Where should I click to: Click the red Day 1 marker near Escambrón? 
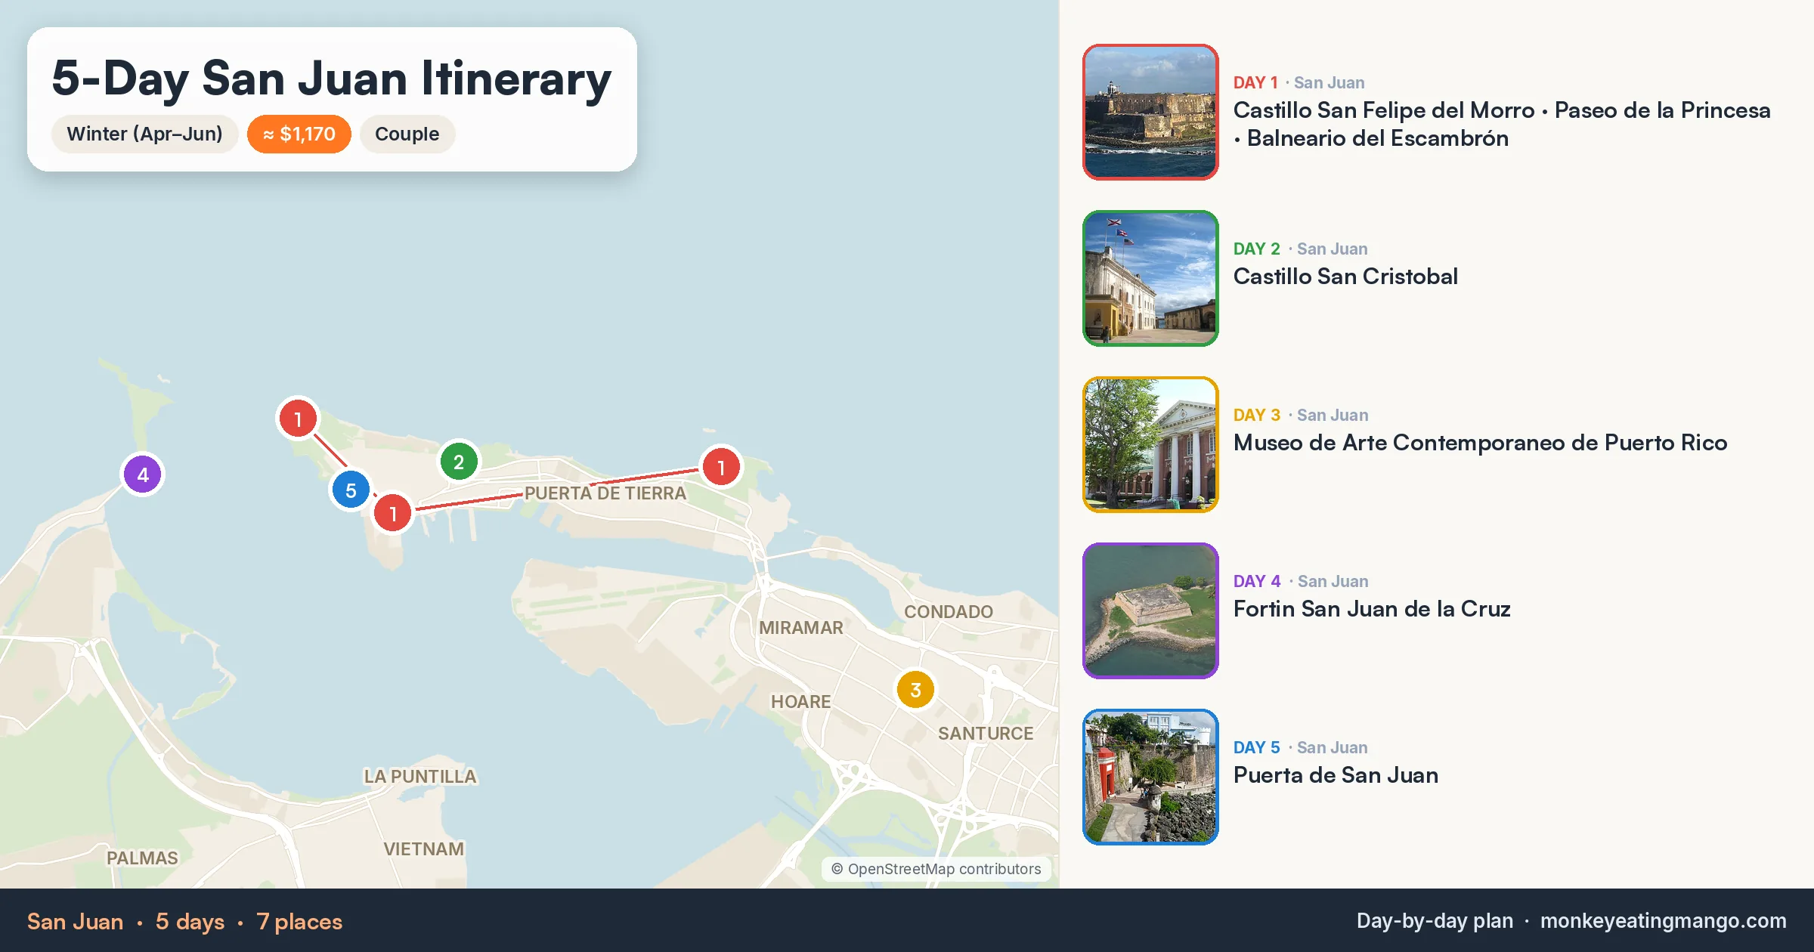coord(721,467)
